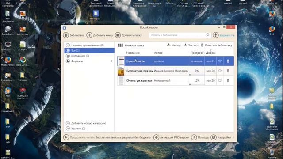This screenshot has width=283, height=159.
Task: Open the website link in the toolbar
Action: [227, 35]
